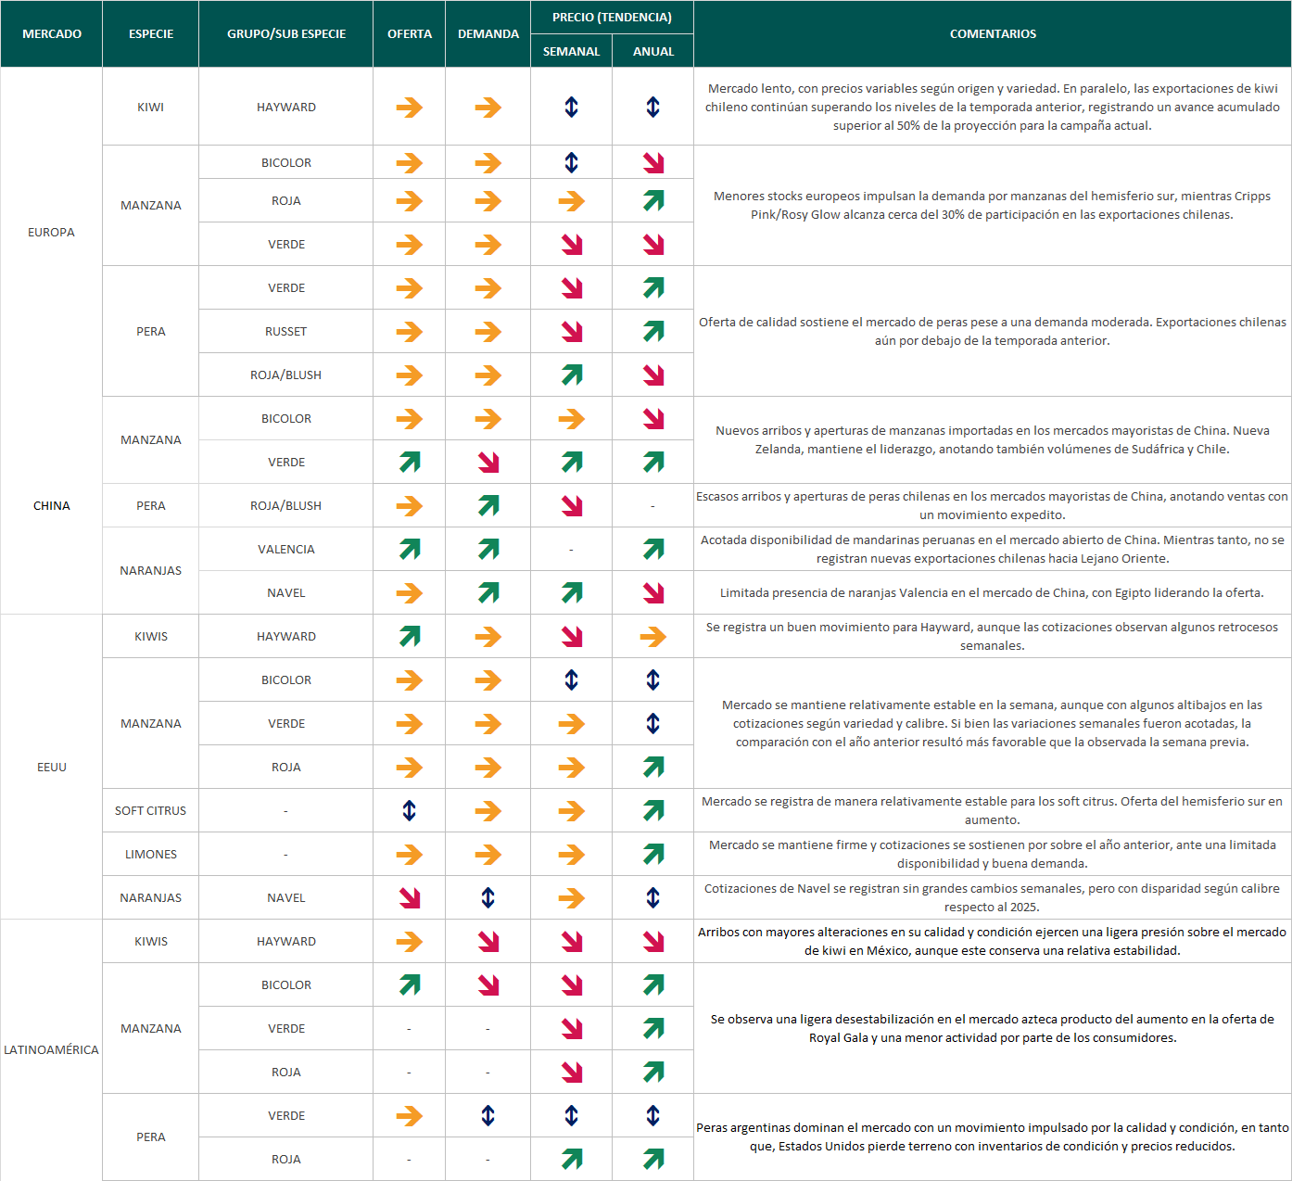Click Latinoamérica Manzana Bicolor oferta green arrow
The height and width of the screenshot is (1181, 1292).
point(409,985)
